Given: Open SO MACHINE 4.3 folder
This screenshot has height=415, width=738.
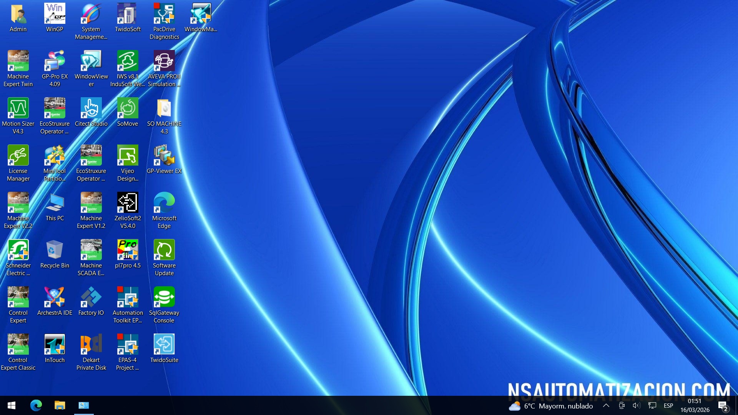Looking at the screenshot, I should coord(164,116).
